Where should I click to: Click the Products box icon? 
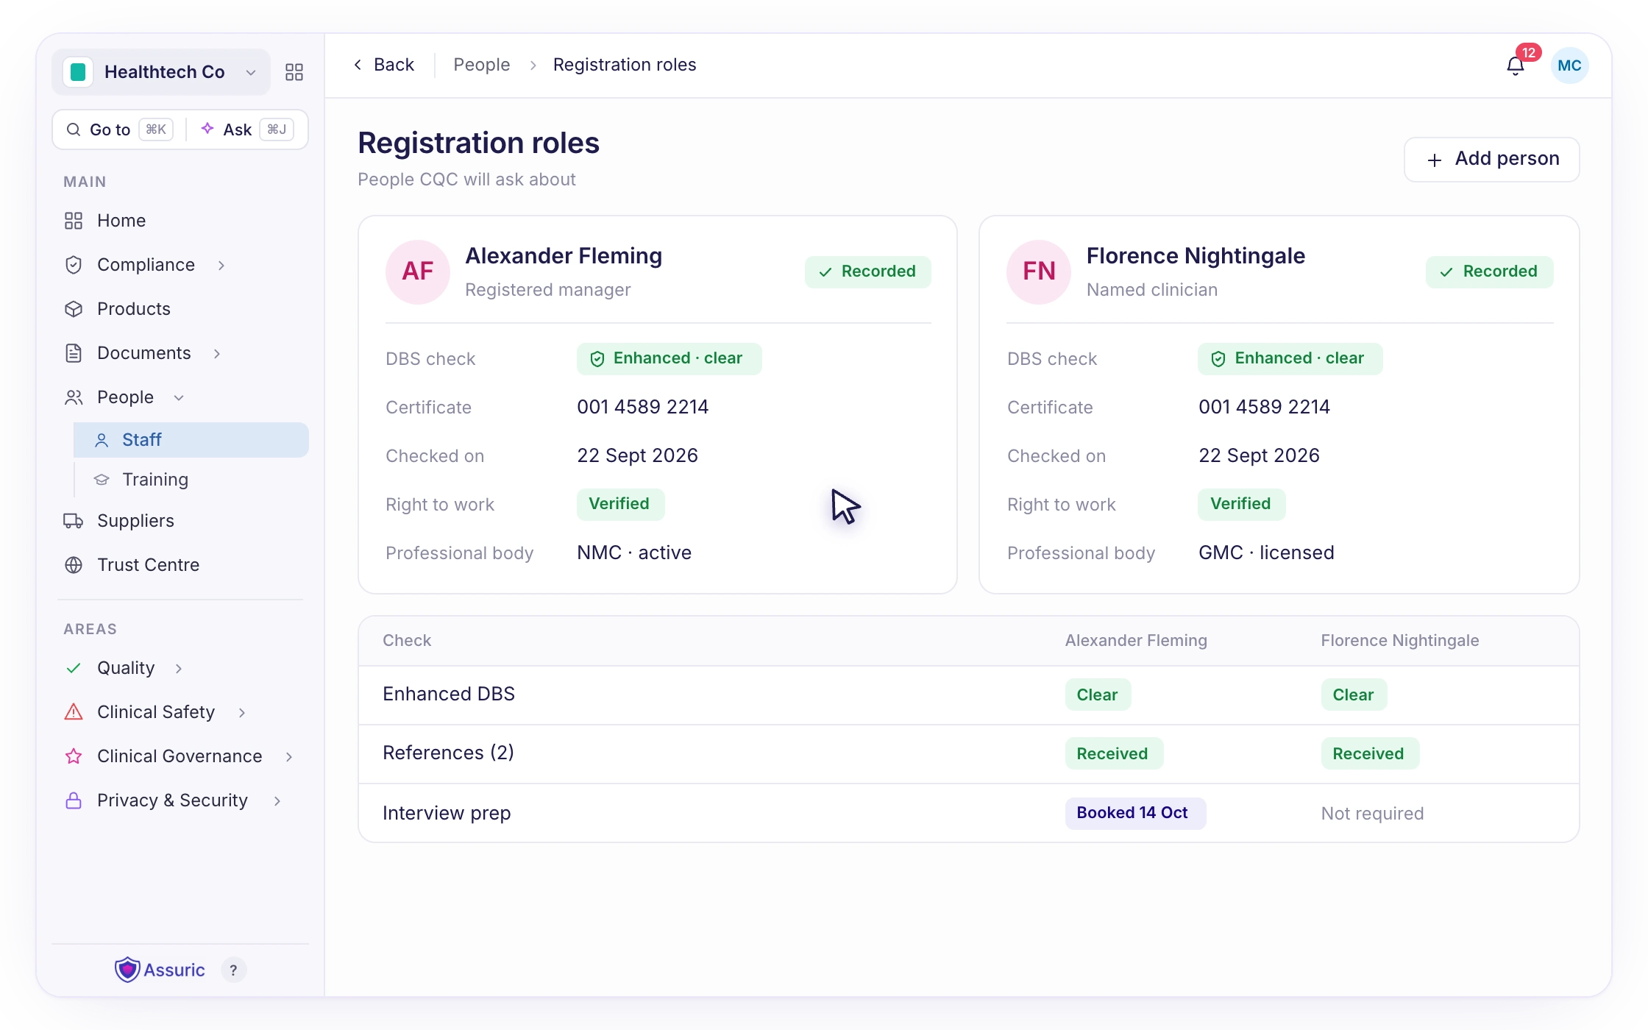point(74,309)
